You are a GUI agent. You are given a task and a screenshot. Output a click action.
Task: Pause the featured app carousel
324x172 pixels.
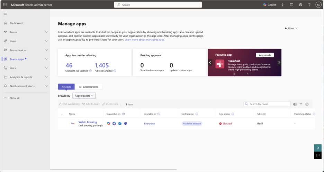(234, 74)
